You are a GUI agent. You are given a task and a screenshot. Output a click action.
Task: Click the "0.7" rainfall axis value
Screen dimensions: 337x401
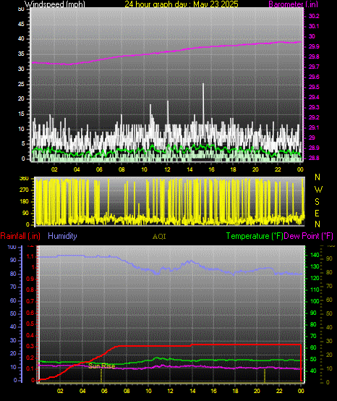point(30,301)
